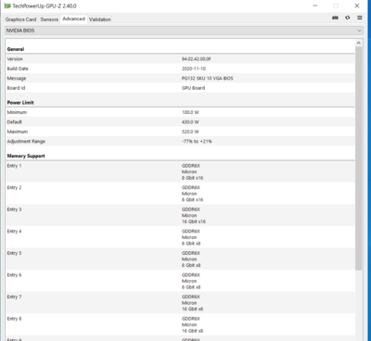Image resolution: width=371 pixels, height=341 pixels.
Task: Select the PG132 SKU 10 VGA BIOS value
Action: tap(208, 79)
